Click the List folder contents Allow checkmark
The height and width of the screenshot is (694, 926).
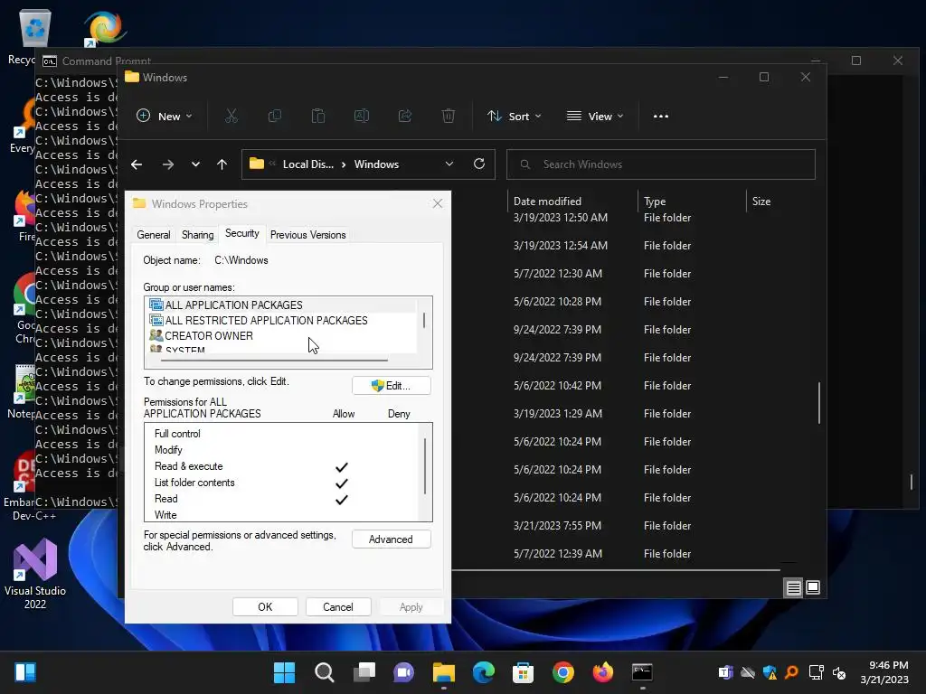click(x=341, y=483)
